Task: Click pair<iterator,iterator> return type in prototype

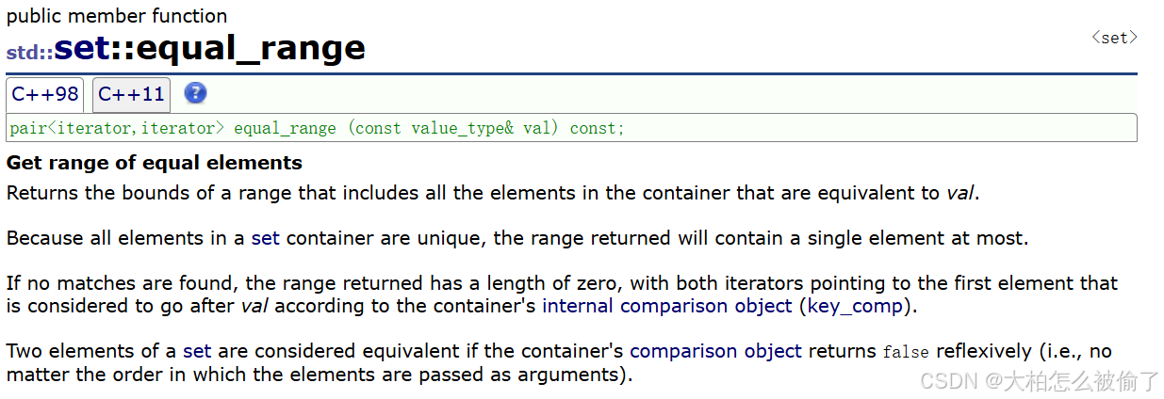Action: point(118,128)
